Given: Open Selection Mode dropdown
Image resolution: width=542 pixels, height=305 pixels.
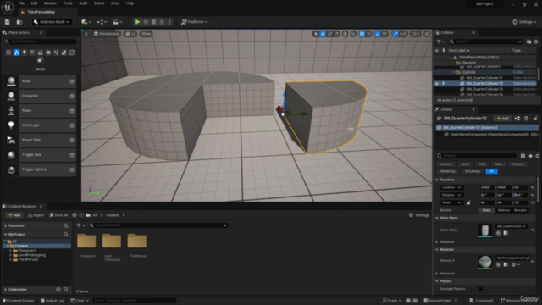Looking at the screenshot, I should (52, 22).
